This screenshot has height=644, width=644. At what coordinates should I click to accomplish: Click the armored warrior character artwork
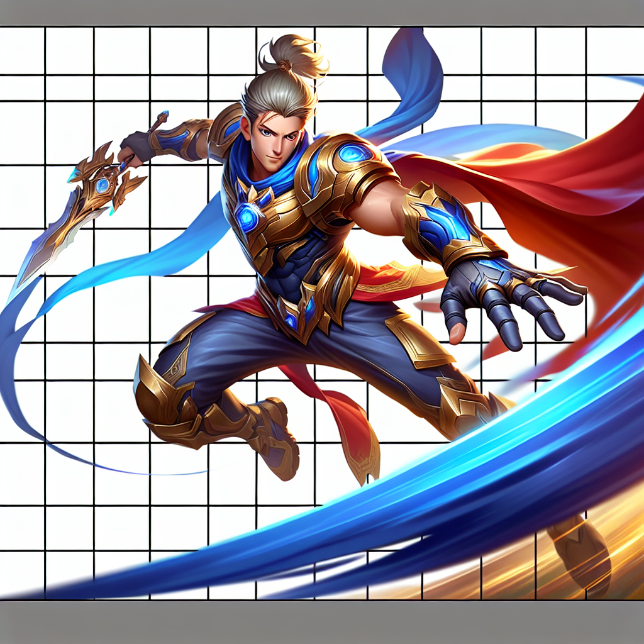322,313
